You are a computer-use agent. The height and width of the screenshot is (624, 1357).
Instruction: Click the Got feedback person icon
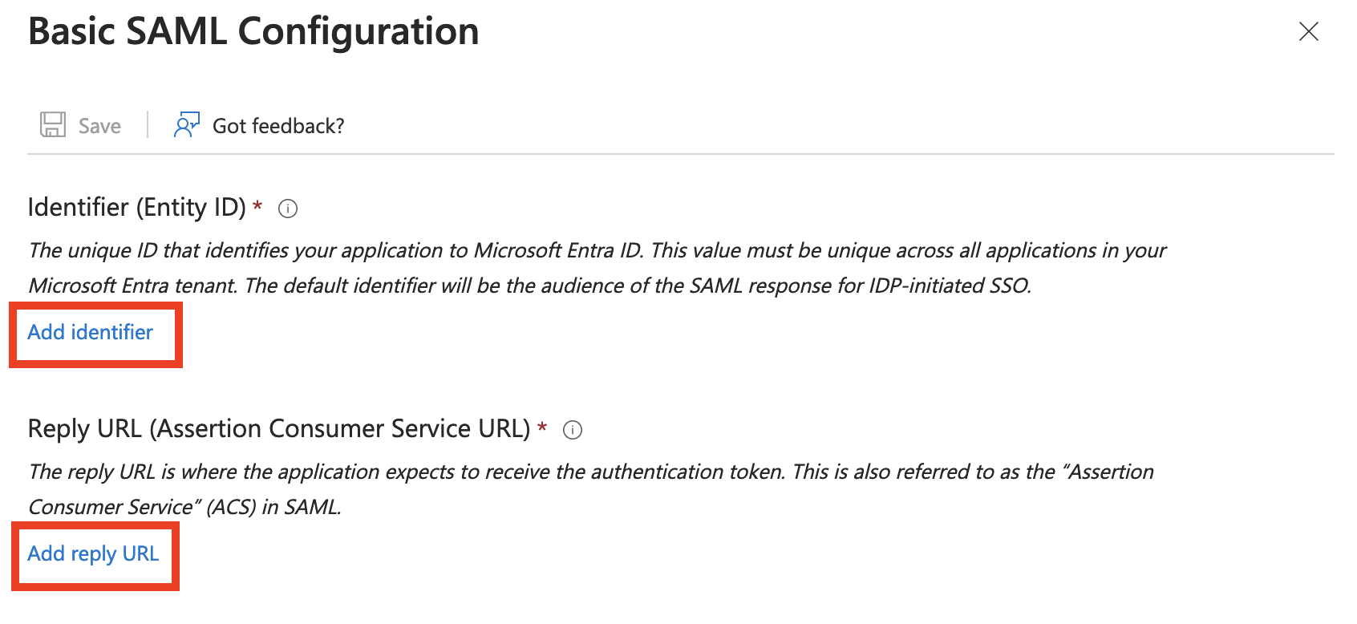[187, 125]
